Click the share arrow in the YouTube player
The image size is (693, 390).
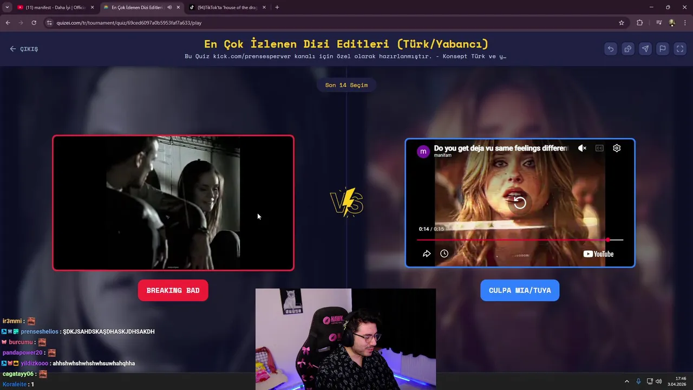coord(427,253)
